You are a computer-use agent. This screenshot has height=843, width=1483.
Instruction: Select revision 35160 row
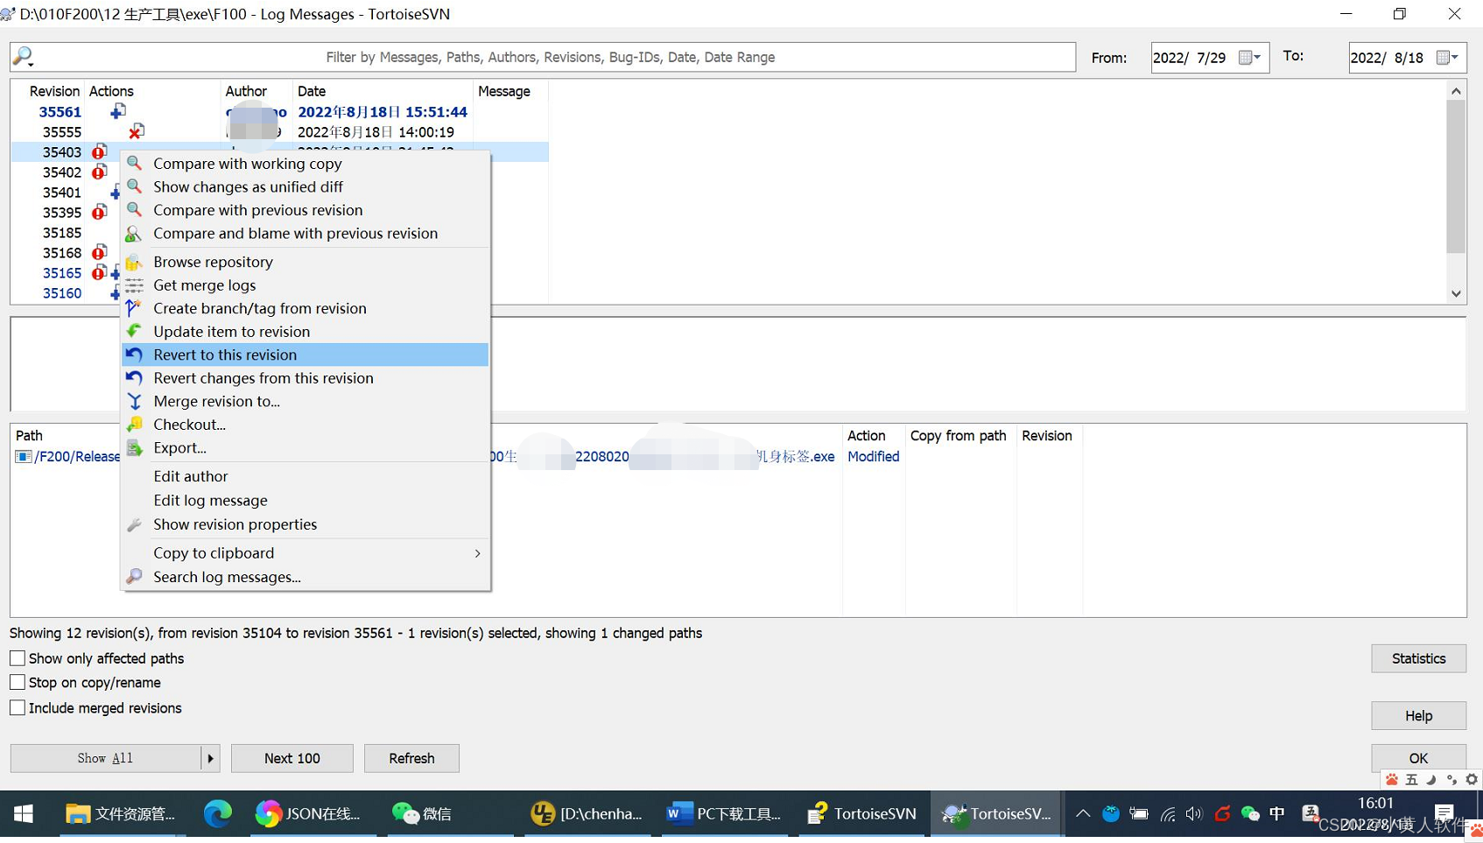pyautogui.click(x=280, y=293)
